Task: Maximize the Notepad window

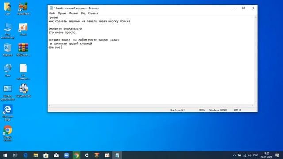Action: [243, 8]
